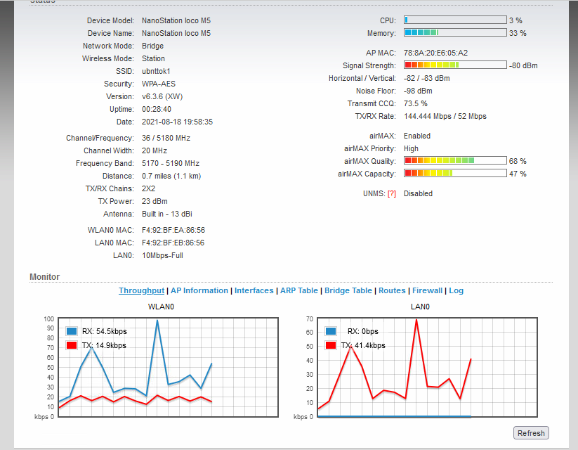Open the Interfaces monitor link
Image resolution: width=578 pixels, height=450 pixels.
pyautogui.click(x=254, y=290)
